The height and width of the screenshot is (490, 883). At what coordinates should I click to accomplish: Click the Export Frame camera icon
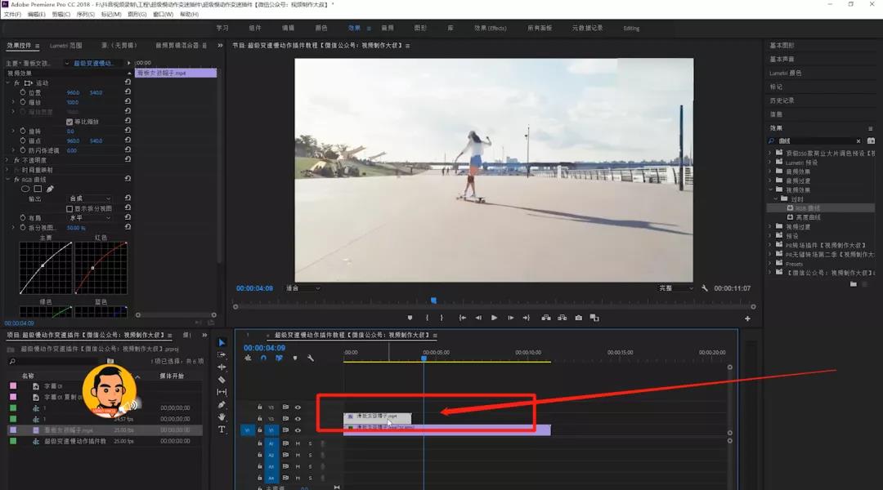tap(578, 318)
